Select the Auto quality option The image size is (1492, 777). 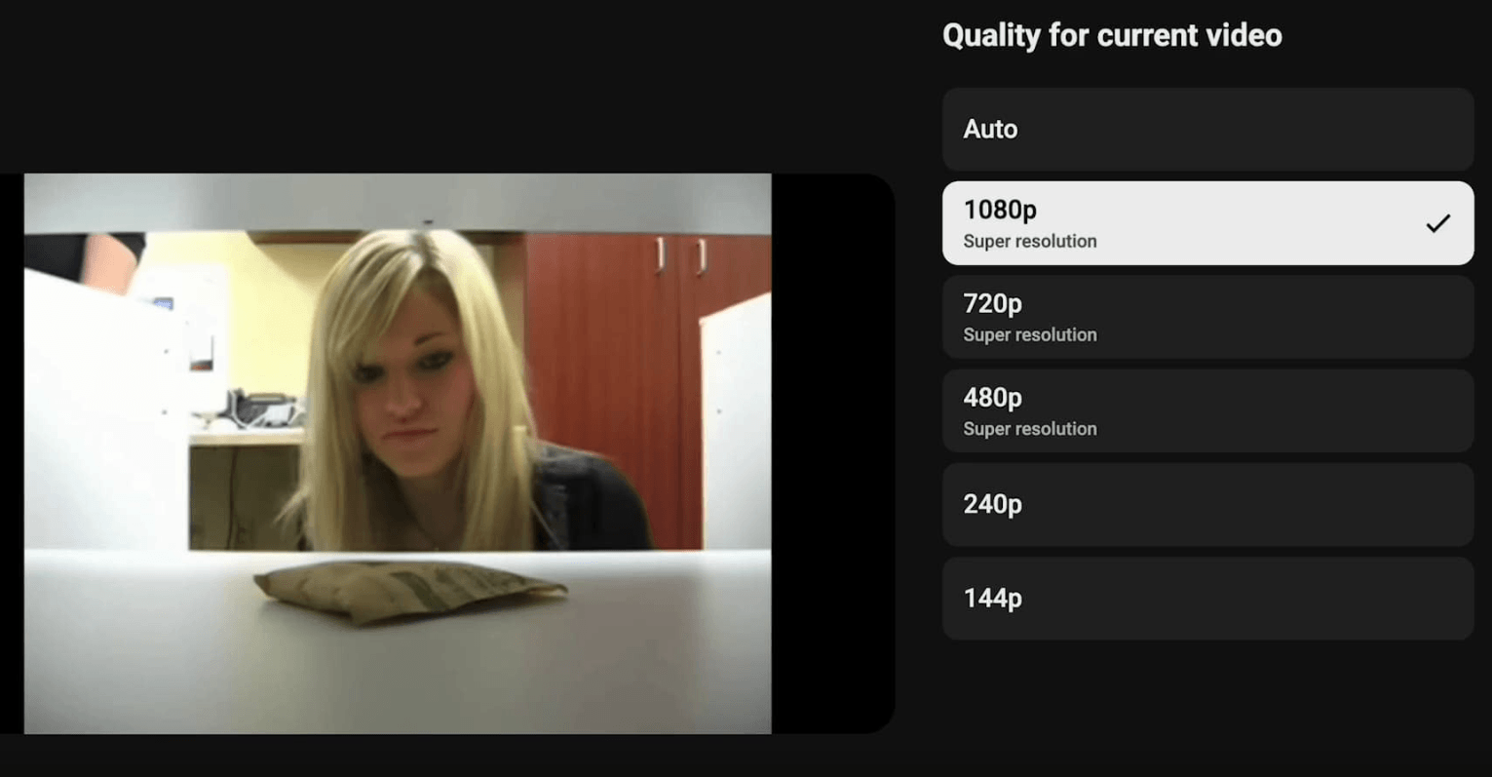[1206, 130]
